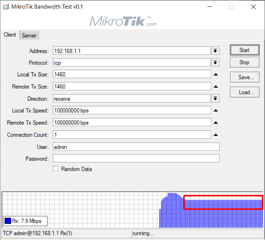Image resolution: width=265 pixels, height=240 pixels.
Task: Enable the Random Data checkbox
Action: (55, 169)
